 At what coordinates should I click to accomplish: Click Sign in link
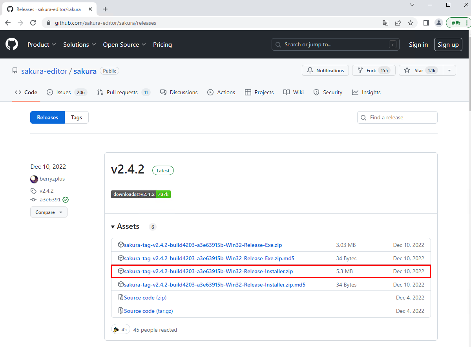[418, 45]
